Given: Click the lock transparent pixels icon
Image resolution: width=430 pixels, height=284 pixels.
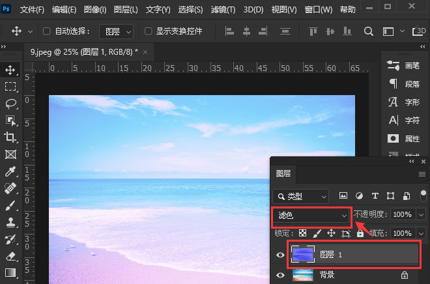Looking at the screenshot, I should click(303, 233).
